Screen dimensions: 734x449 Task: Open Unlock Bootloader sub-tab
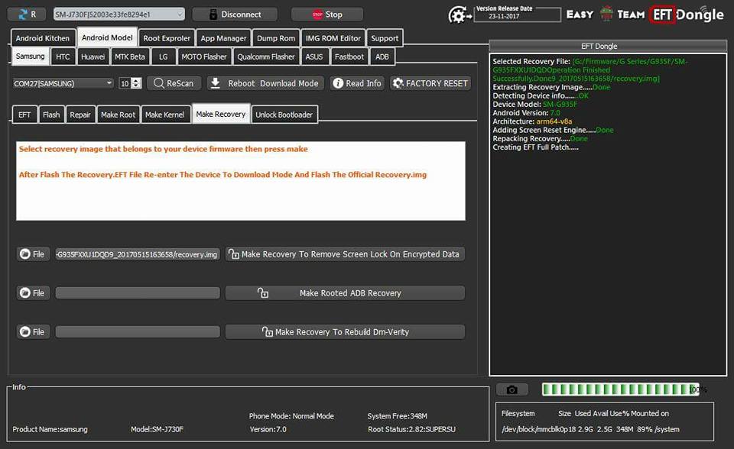pos(284,115)
